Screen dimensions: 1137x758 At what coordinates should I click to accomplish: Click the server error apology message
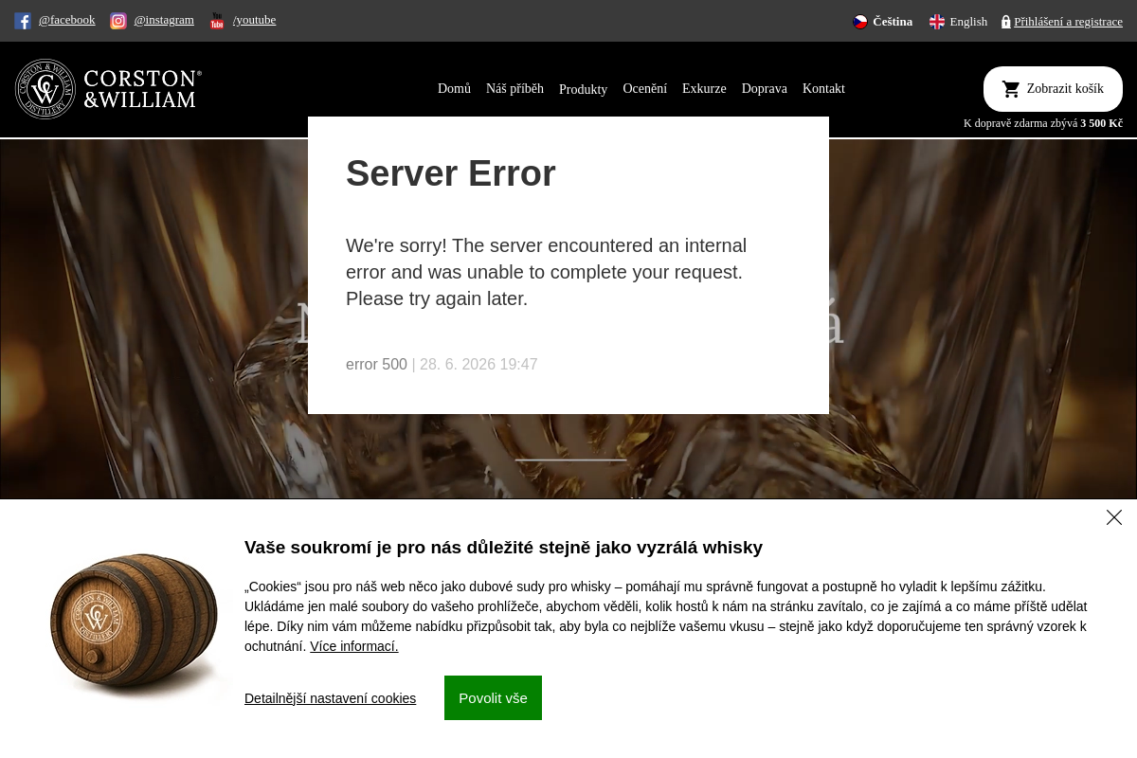tap(546, 272)
